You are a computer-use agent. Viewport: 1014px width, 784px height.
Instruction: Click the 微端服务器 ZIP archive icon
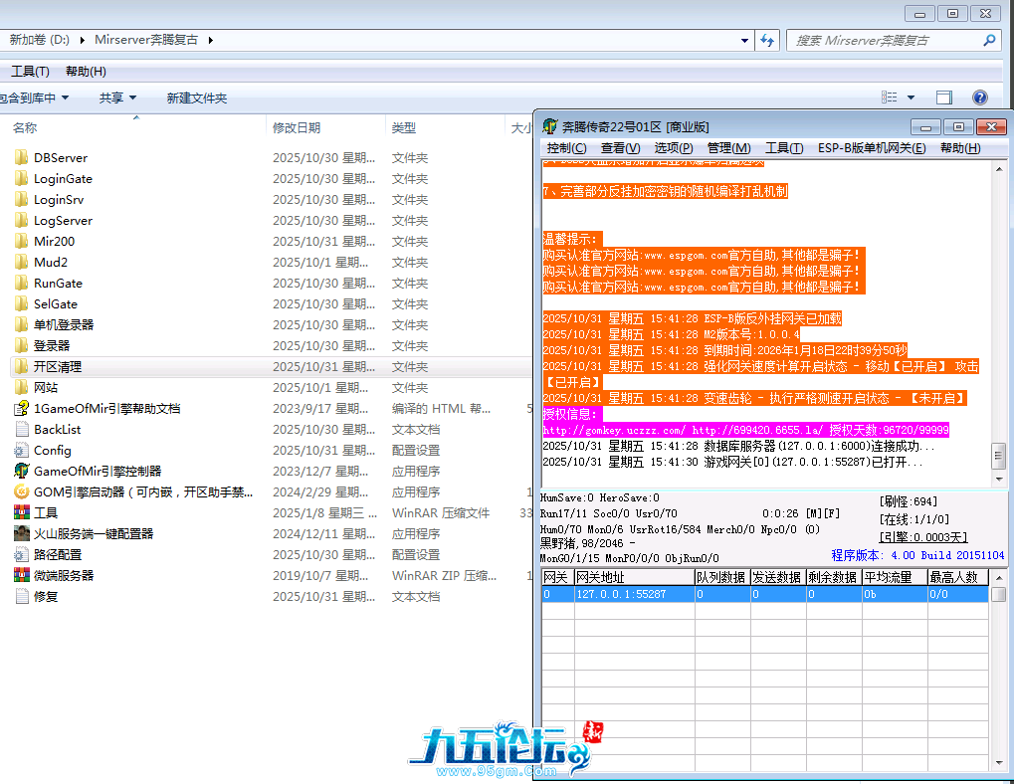22,575
